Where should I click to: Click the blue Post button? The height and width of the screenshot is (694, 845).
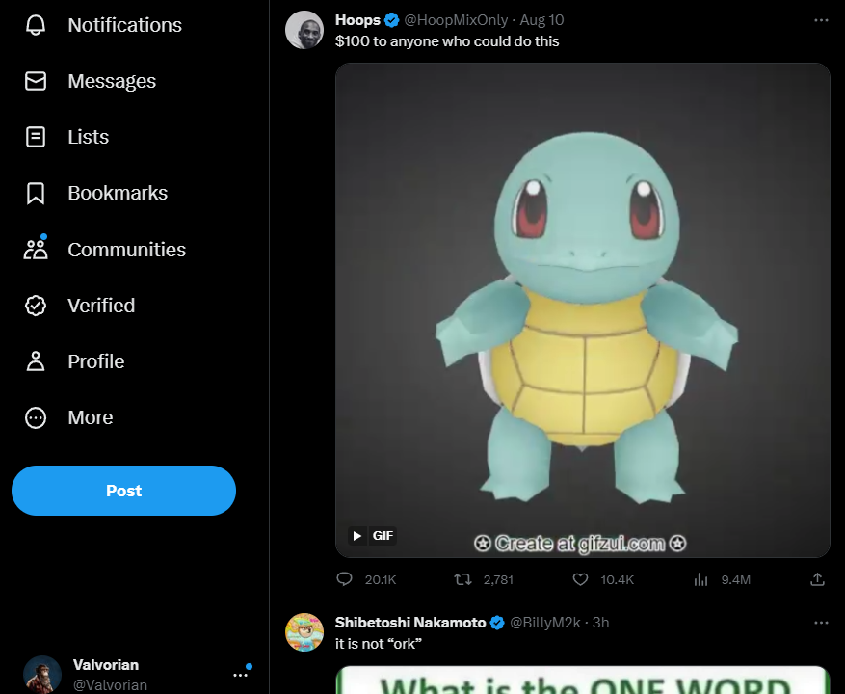pyautogui.click(x=123, y=491)
